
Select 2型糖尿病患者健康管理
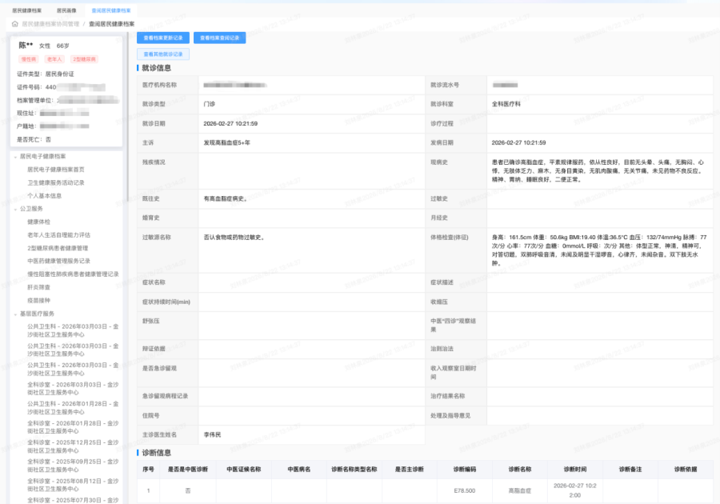pyautogui.click(x=58, y=248)
